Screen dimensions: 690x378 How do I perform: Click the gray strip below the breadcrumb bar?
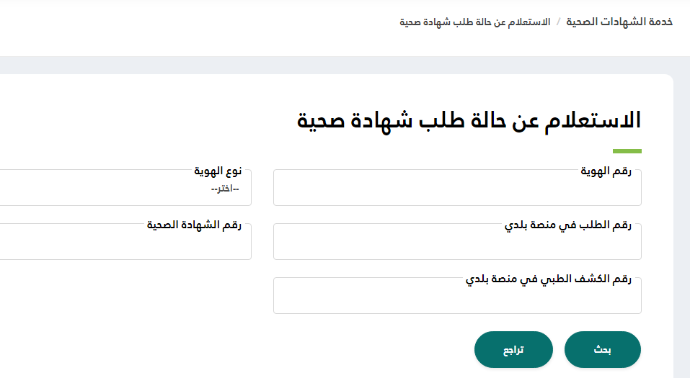[345, 65]
